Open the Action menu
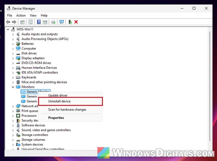Viewport: 217px width, 161px height. (x=21, y=15)
